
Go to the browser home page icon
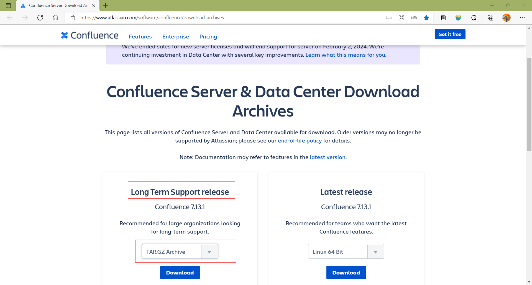55,18
